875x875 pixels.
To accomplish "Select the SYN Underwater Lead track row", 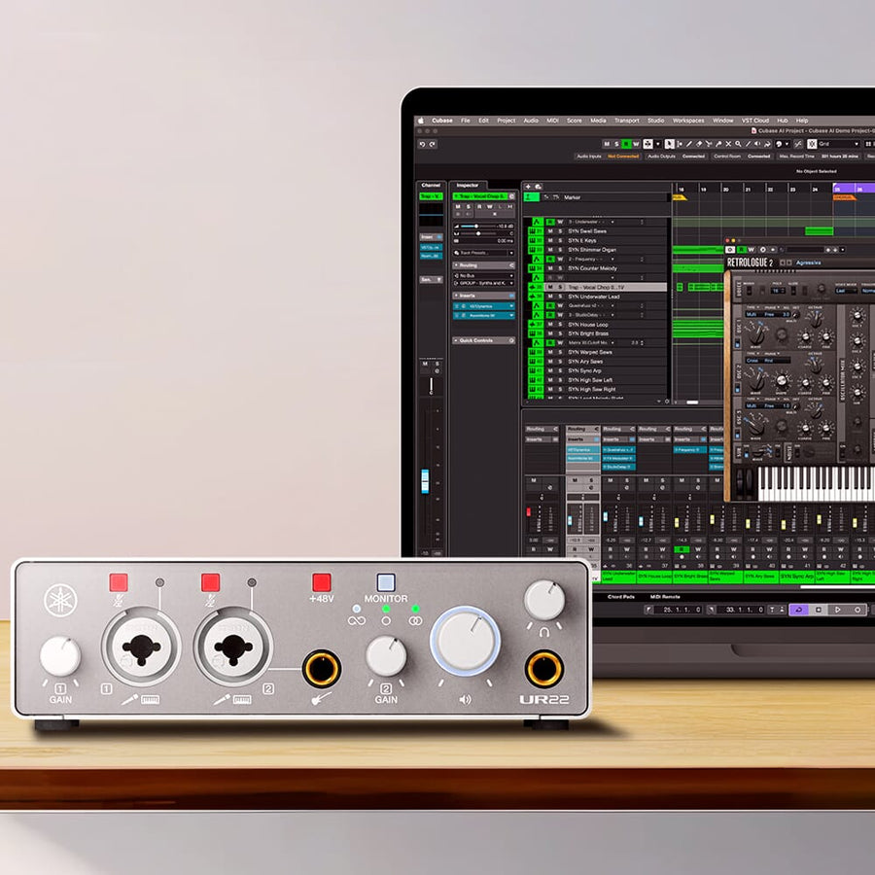I will (597, 297).
